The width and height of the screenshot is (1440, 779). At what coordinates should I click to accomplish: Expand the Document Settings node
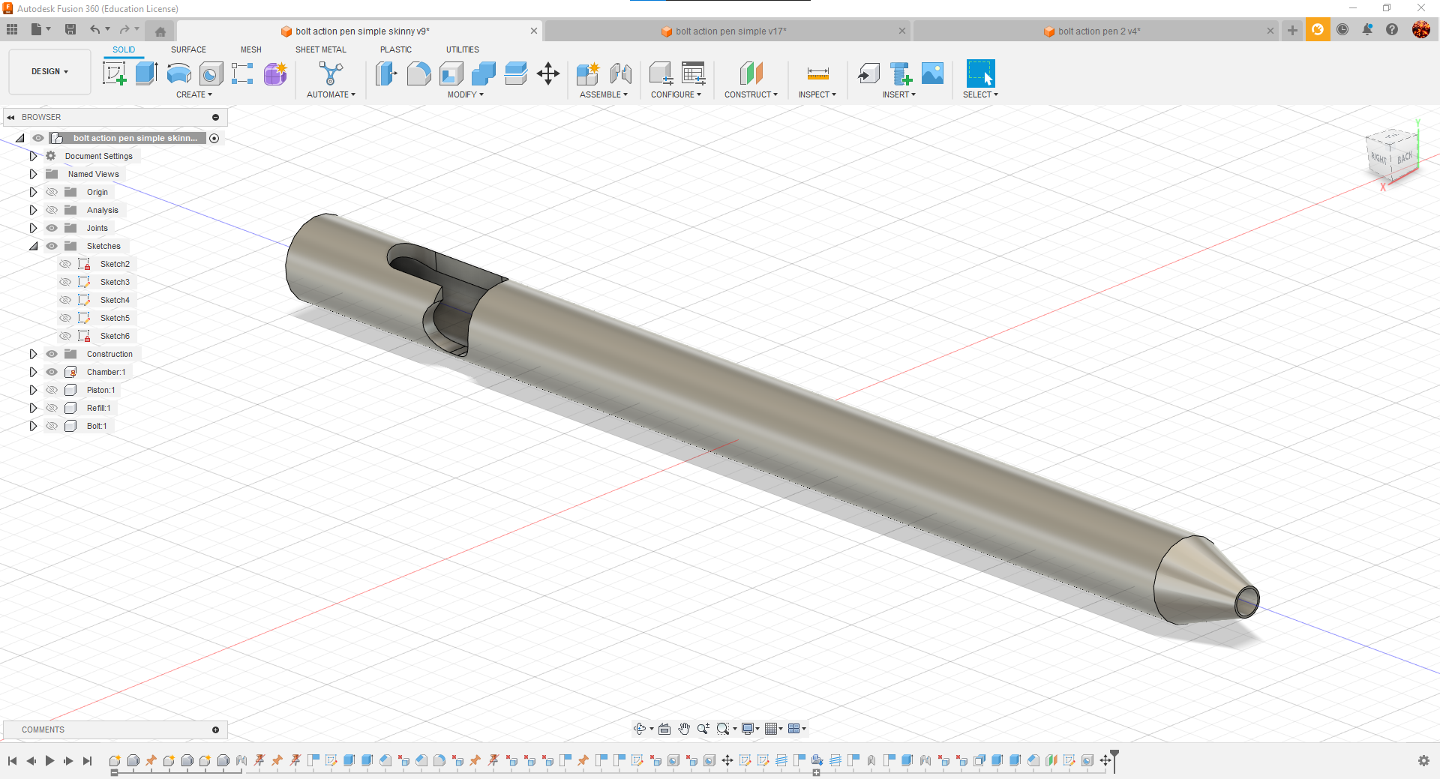pos(33,156)
